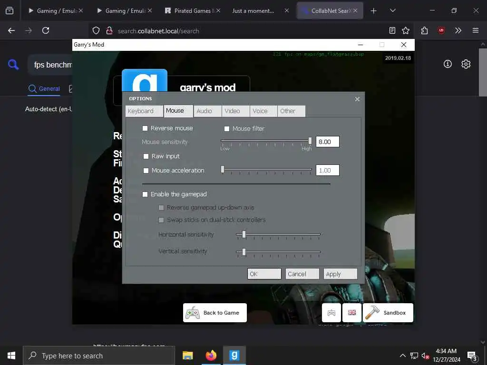Open a new browser tab

click(374, 11)
